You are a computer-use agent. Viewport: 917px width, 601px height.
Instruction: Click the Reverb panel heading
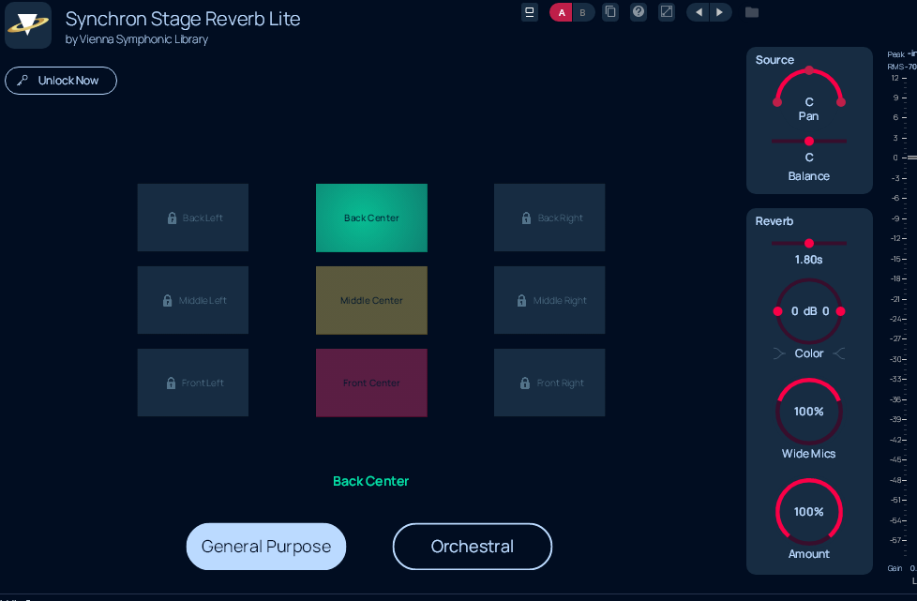pos(774,221)
